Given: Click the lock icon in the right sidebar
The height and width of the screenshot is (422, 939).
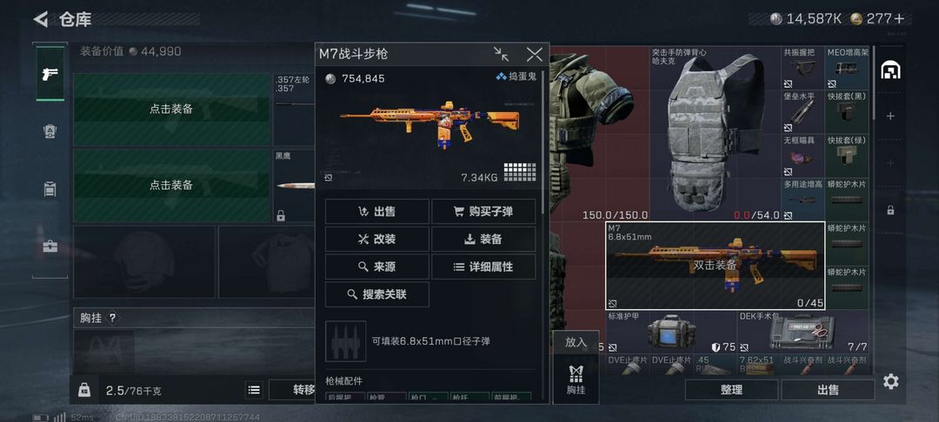Looking at the screenshot, I should click(890, 210).
